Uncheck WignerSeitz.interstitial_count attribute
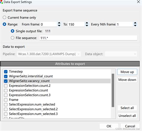This screenshot has width=142, height=131. click(x=6, y=76)
